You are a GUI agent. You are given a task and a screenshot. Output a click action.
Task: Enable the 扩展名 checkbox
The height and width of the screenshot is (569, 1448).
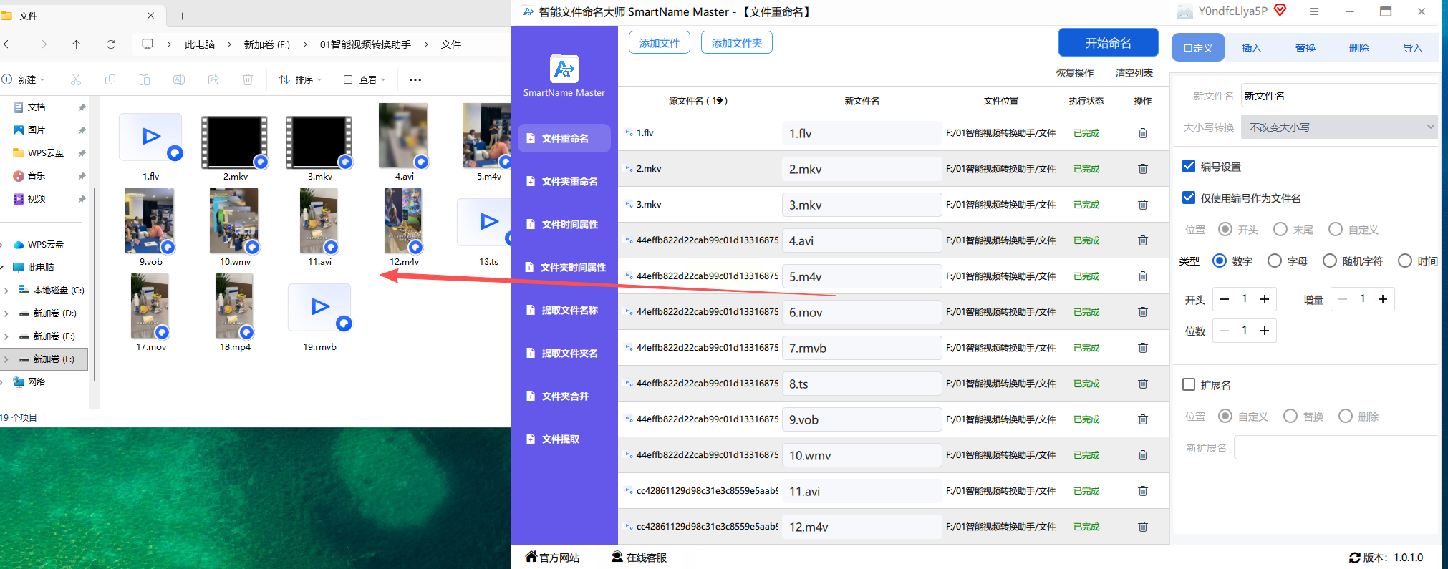click(1189, 384)
